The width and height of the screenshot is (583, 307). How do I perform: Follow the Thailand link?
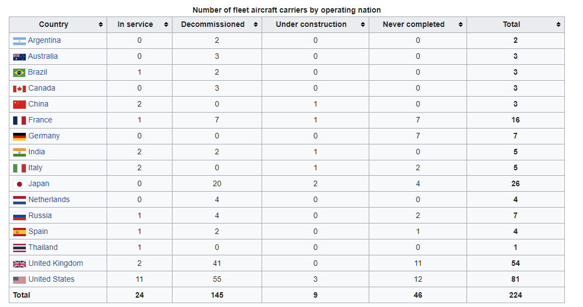click(x=43, y=247)
